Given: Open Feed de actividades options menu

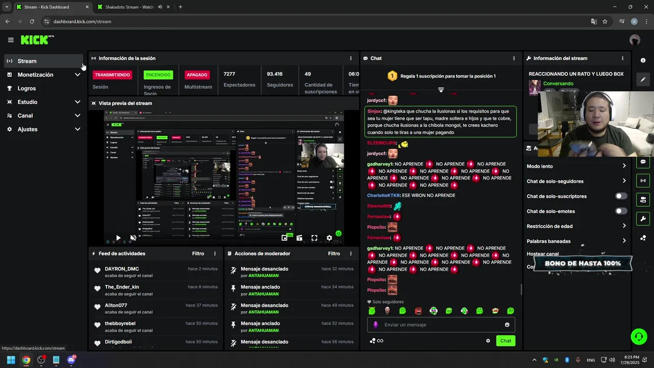Looking at the screenshot, I should [215, 254].
